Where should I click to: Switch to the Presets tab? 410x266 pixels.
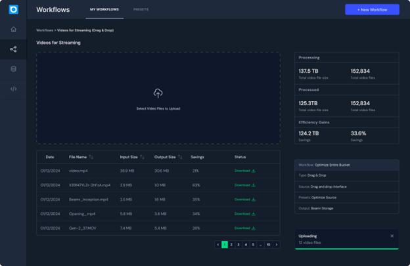[141, 10]
